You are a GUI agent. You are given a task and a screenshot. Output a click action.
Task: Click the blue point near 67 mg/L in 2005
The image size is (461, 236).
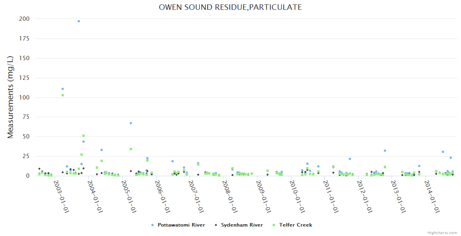pos(131,123)
